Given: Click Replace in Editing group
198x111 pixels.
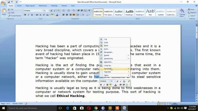Looking at the screenshot, I should coord(192,13).
